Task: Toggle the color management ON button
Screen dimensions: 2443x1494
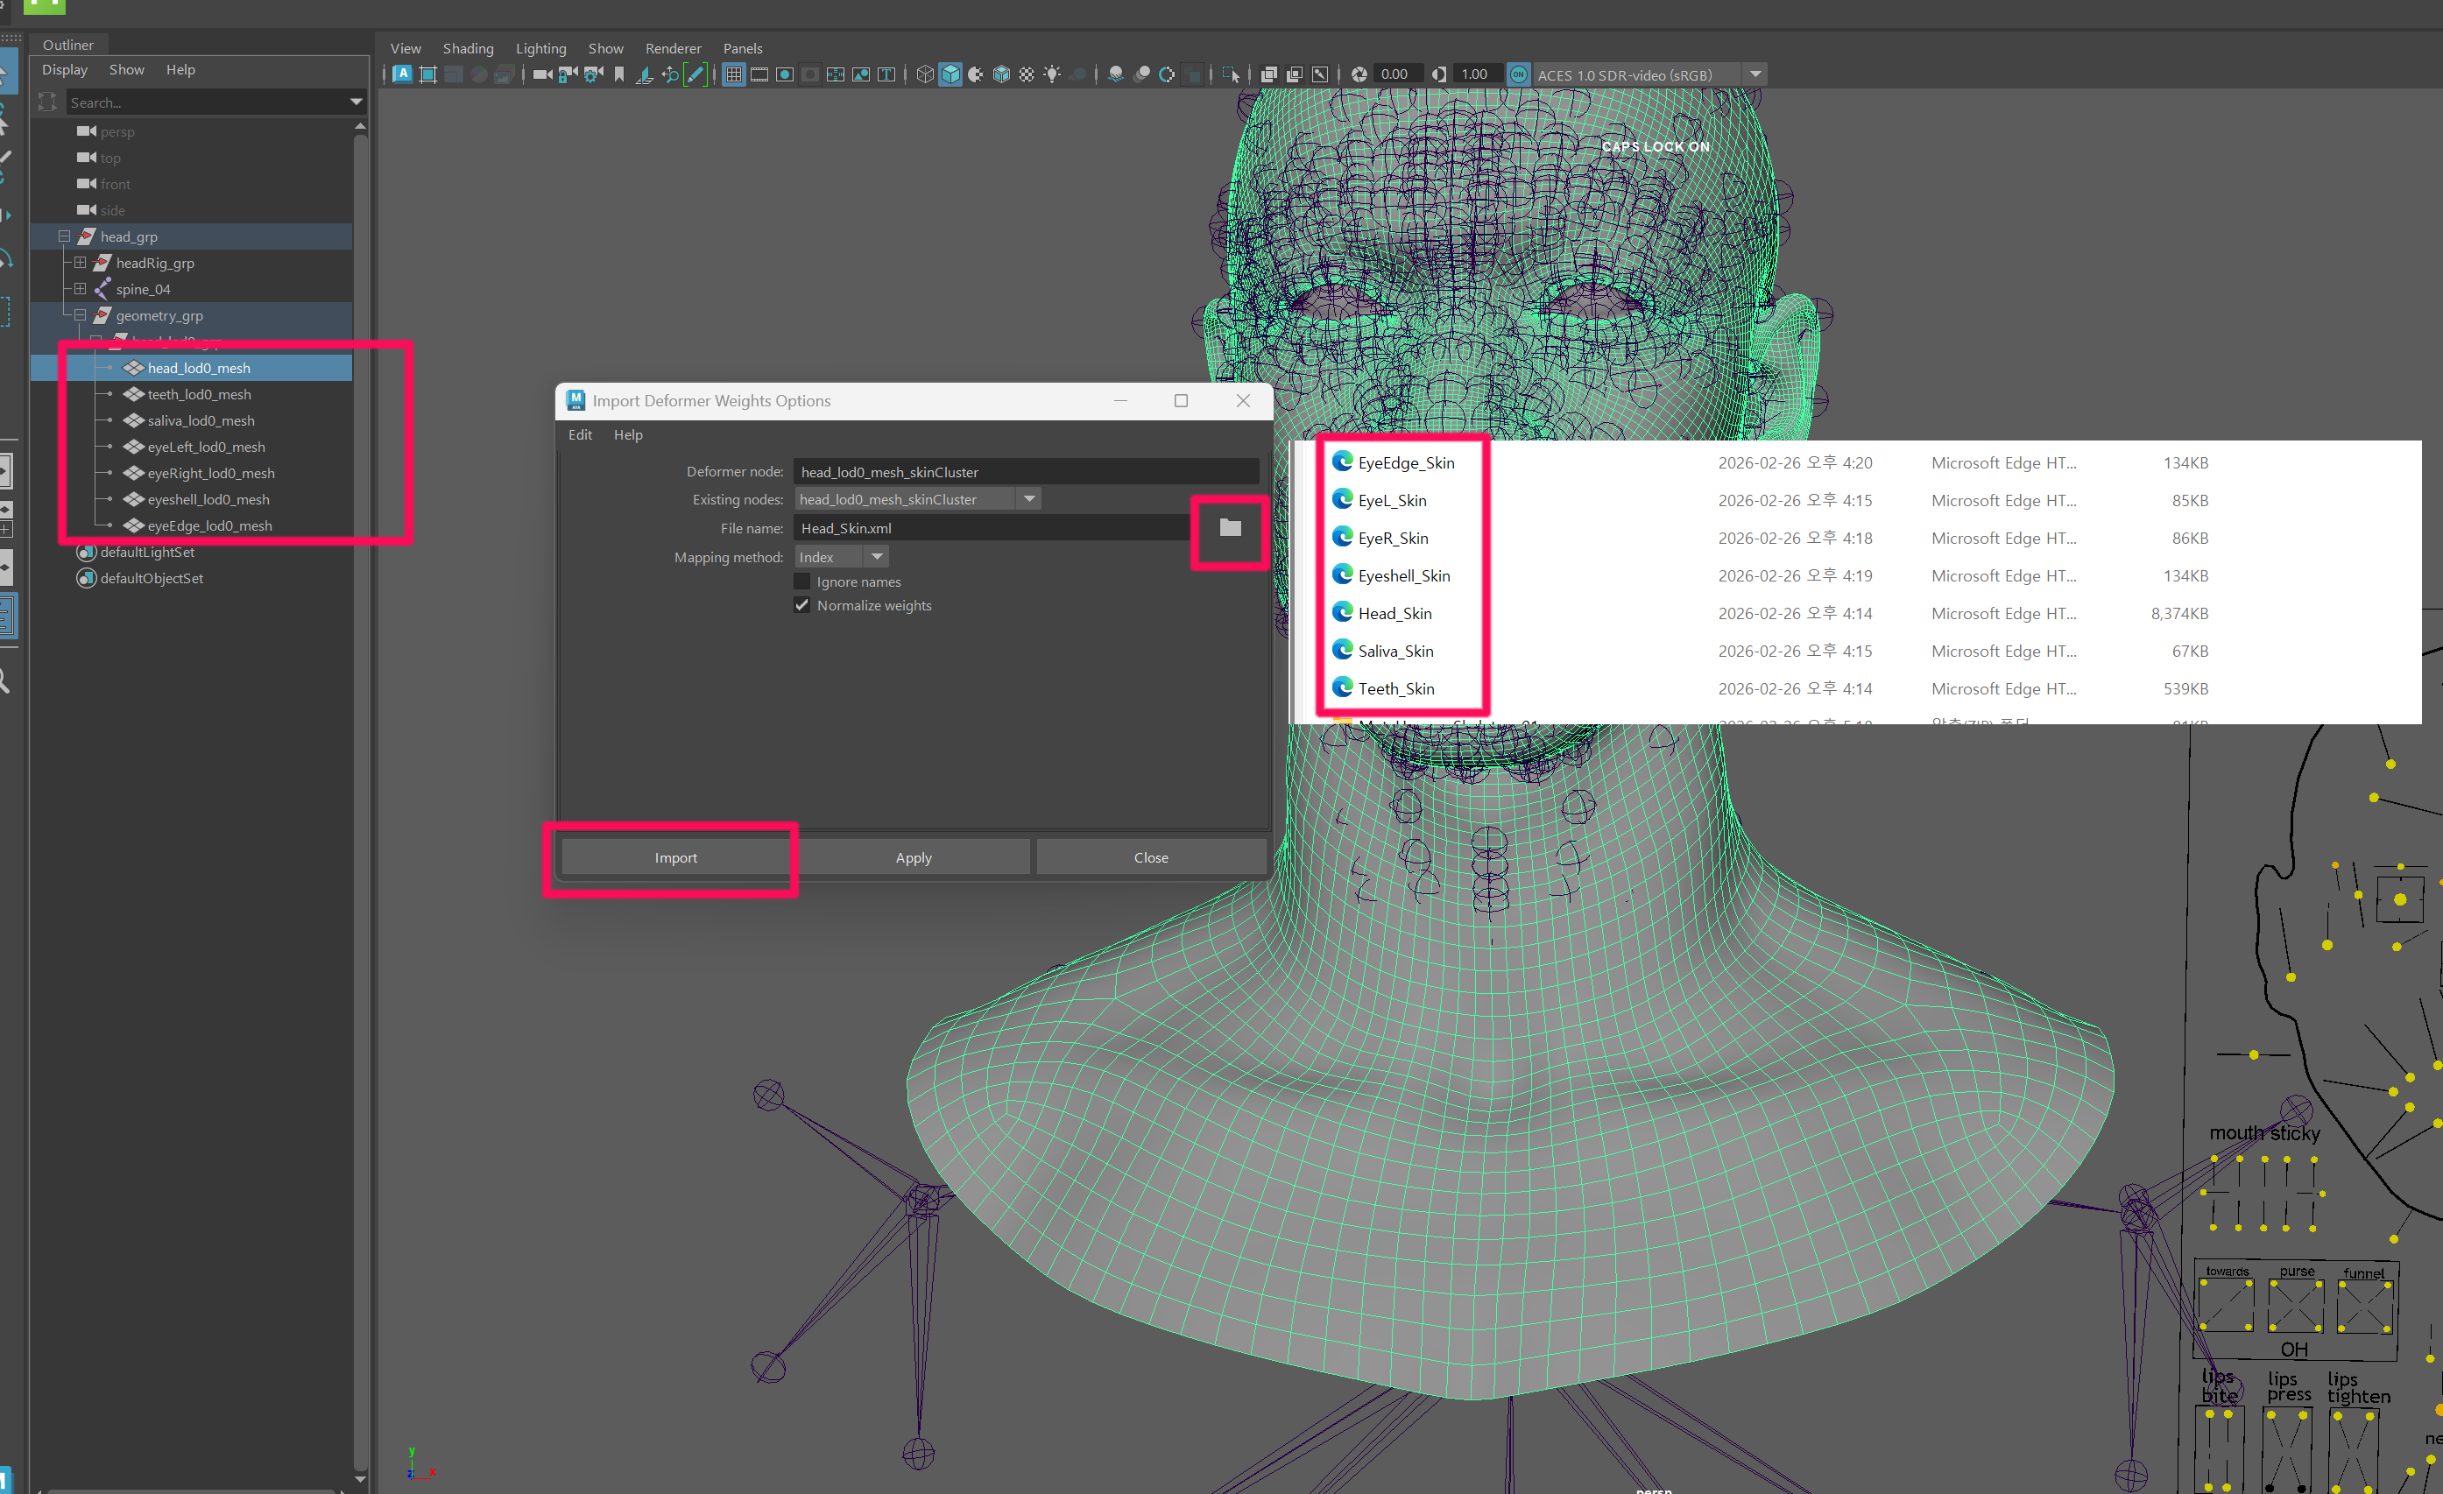Action: pyautogui.click(x=1517, y=74)
